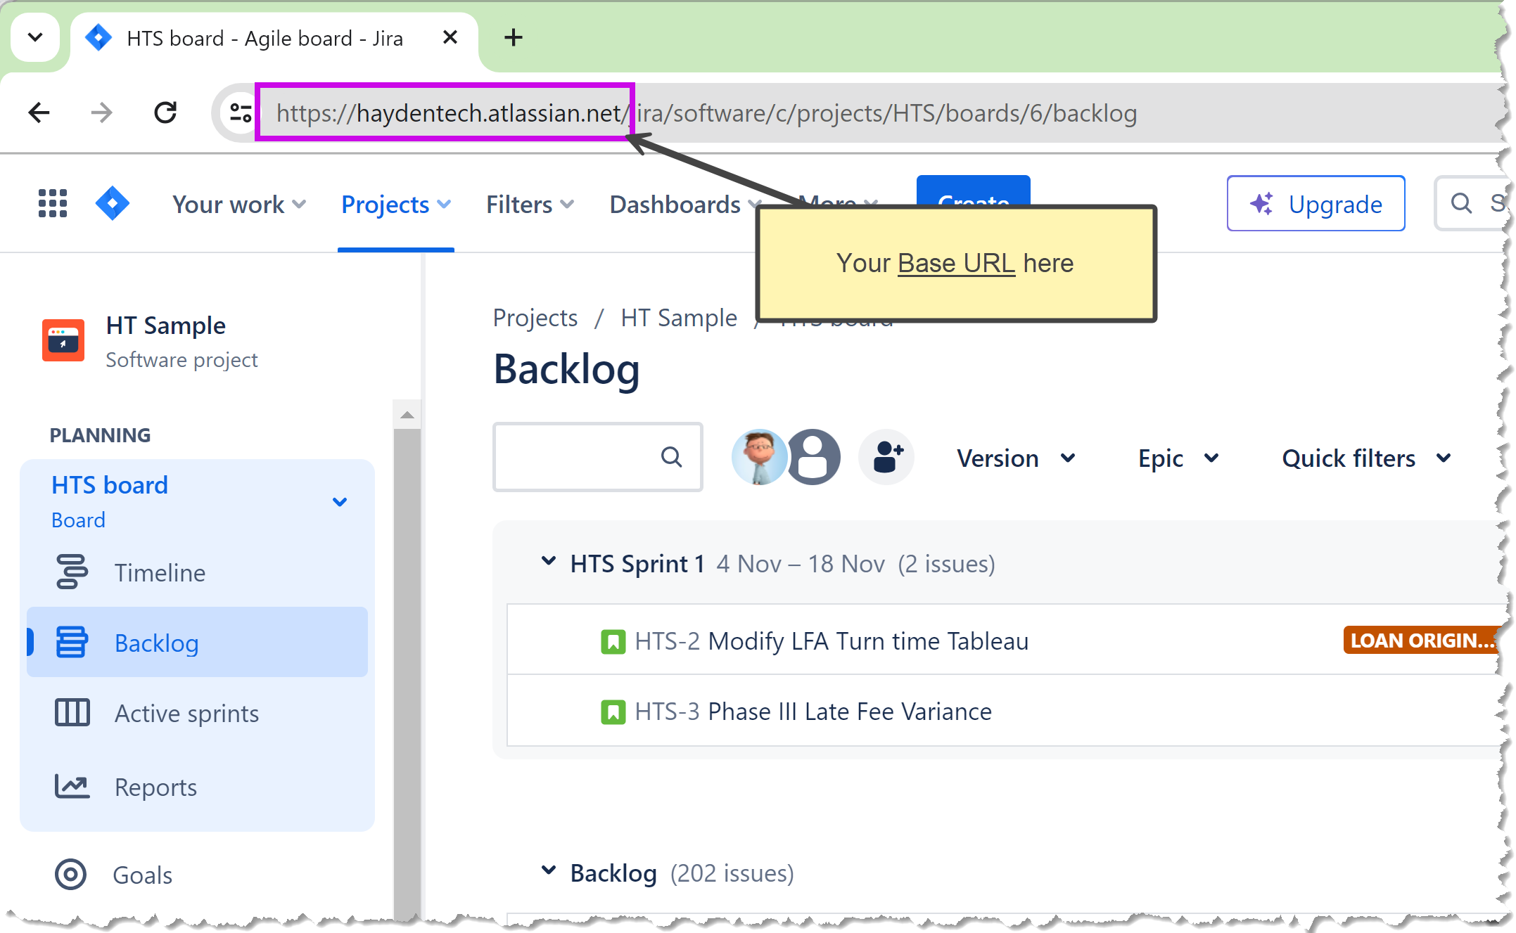Image resolution: width=1516 pixels, height=933 pixels.
Task: Click the first user avatar filter
Action: pyautogui.click(x=758, y=458)
